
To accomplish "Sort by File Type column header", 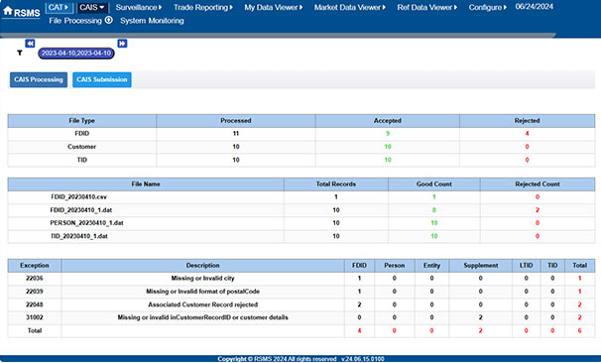I will [x=81, y=121].
